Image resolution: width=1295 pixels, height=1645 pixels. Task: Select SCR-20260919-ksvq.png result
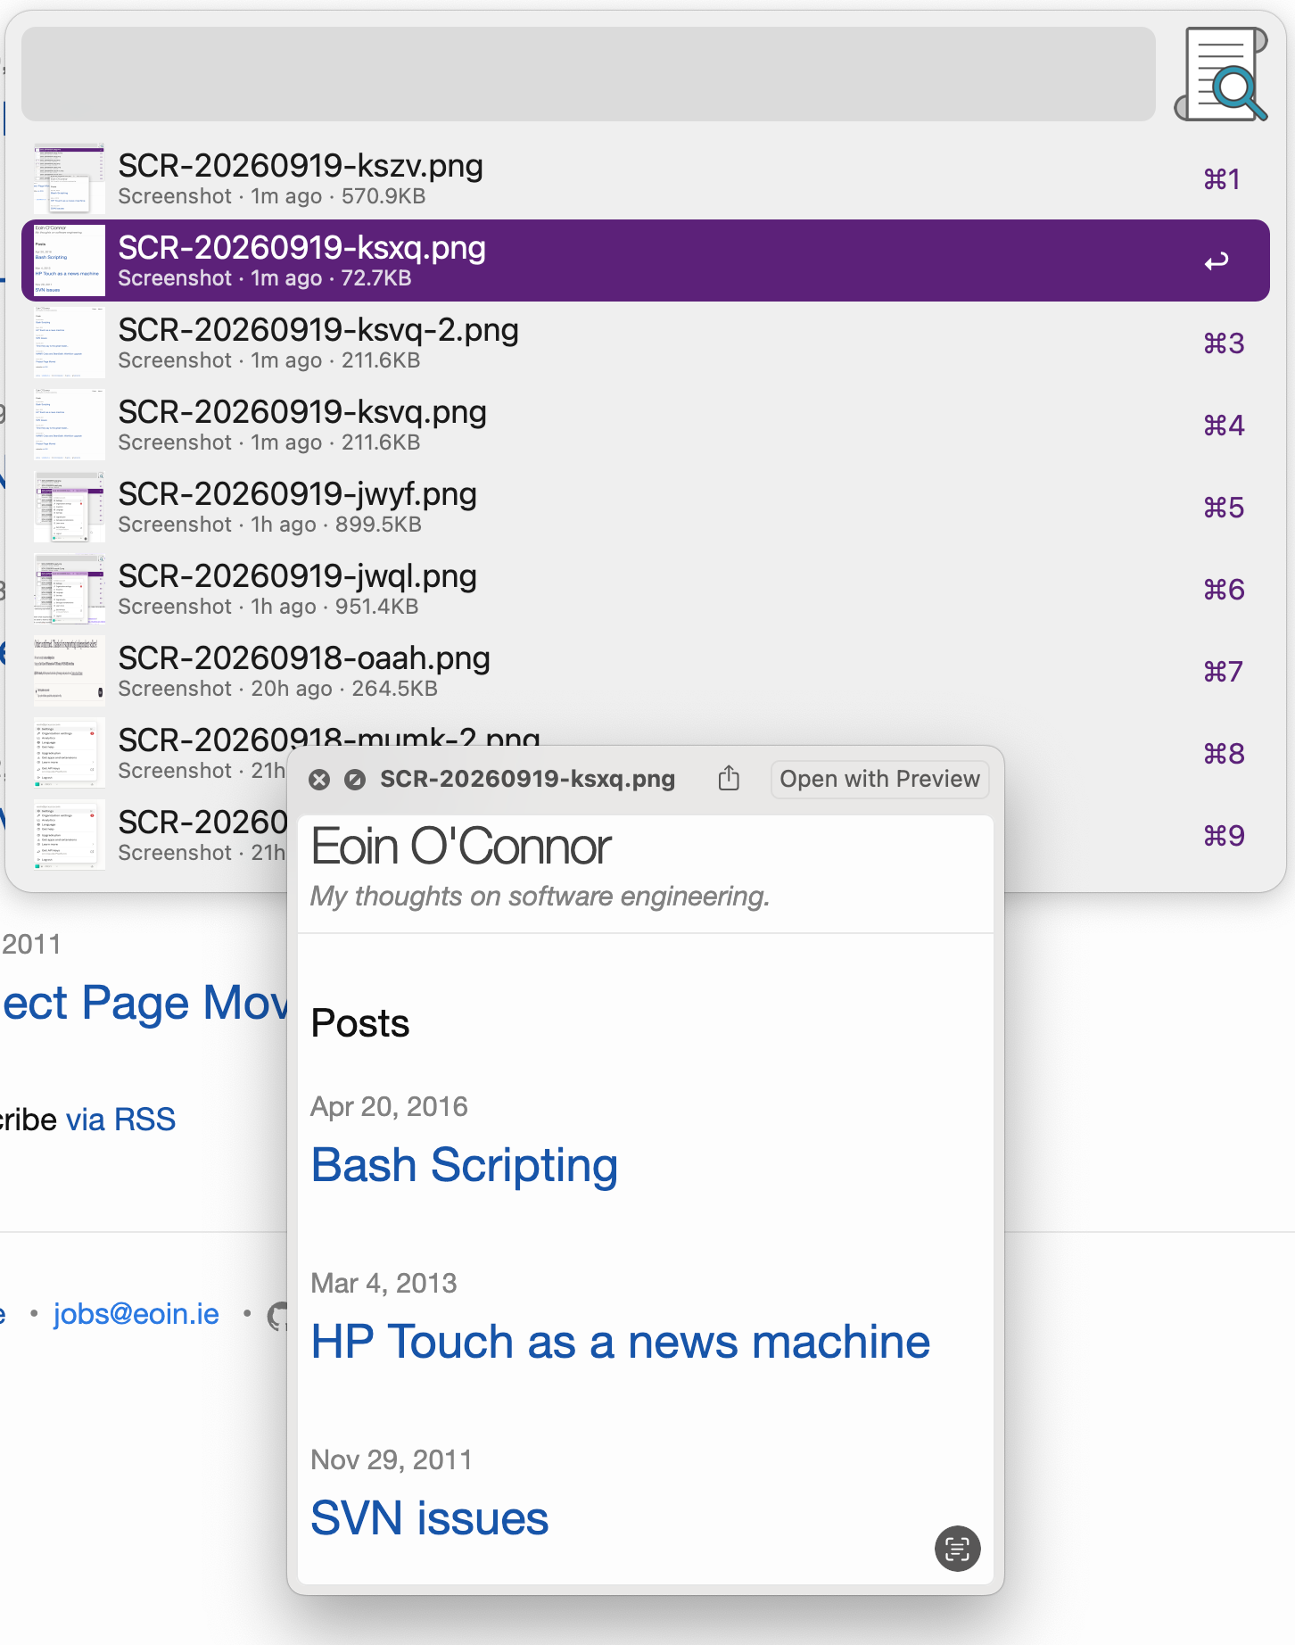[646, 425]
